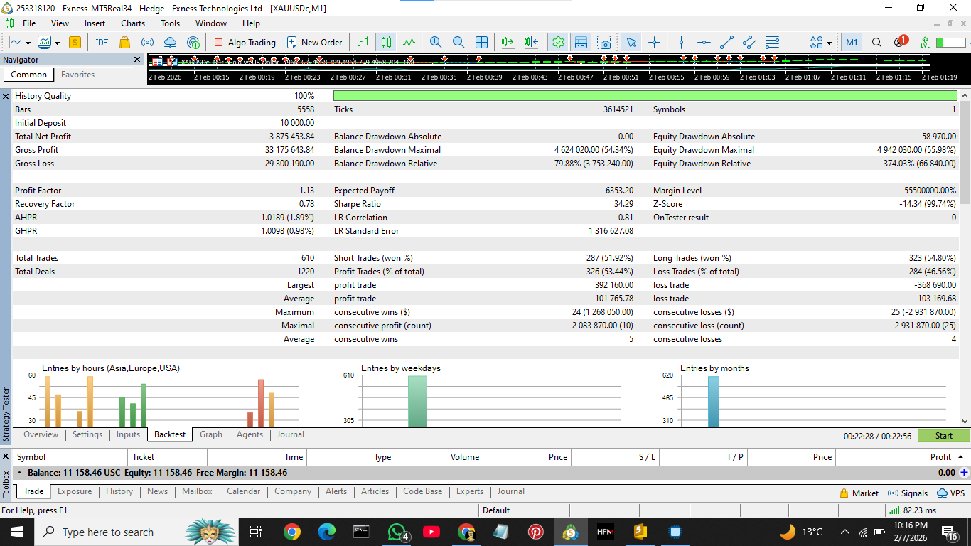Select the text label tool
971x546 pixels.
[795, 43]
